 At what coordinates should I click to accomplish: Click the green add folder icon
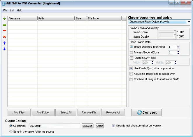coord(4,25)
